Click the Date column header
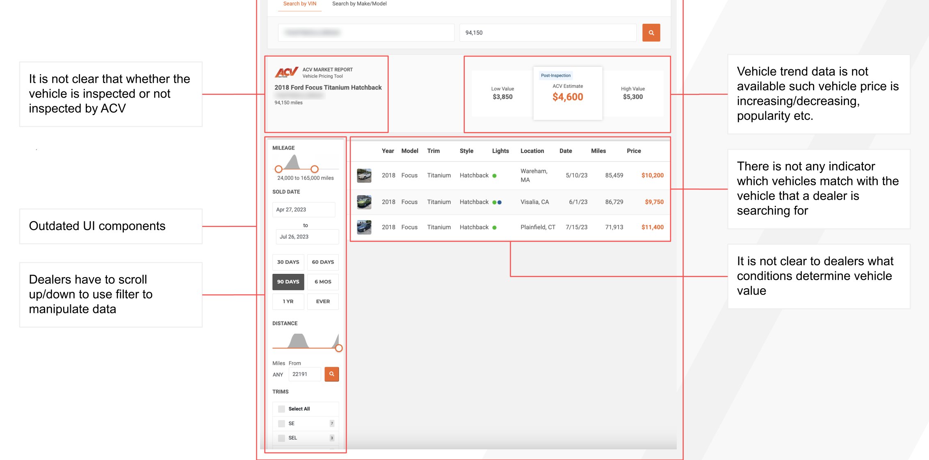This screenshot has height=460, width=929. click(566, 151)
